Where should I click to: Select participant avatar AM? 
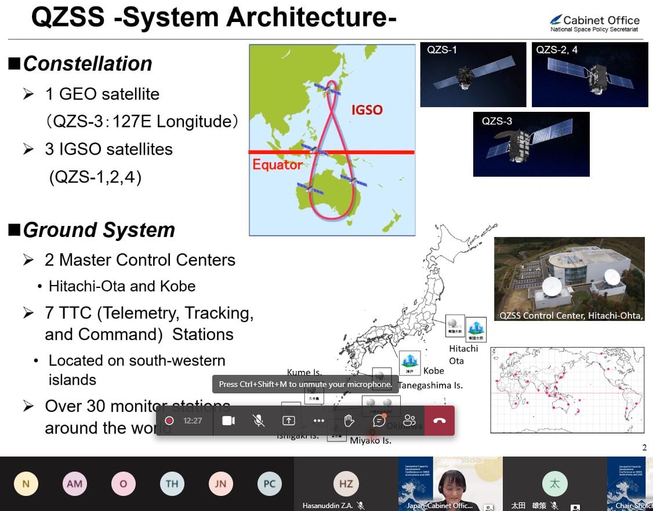pyautogui.click(x=75, y=484)
